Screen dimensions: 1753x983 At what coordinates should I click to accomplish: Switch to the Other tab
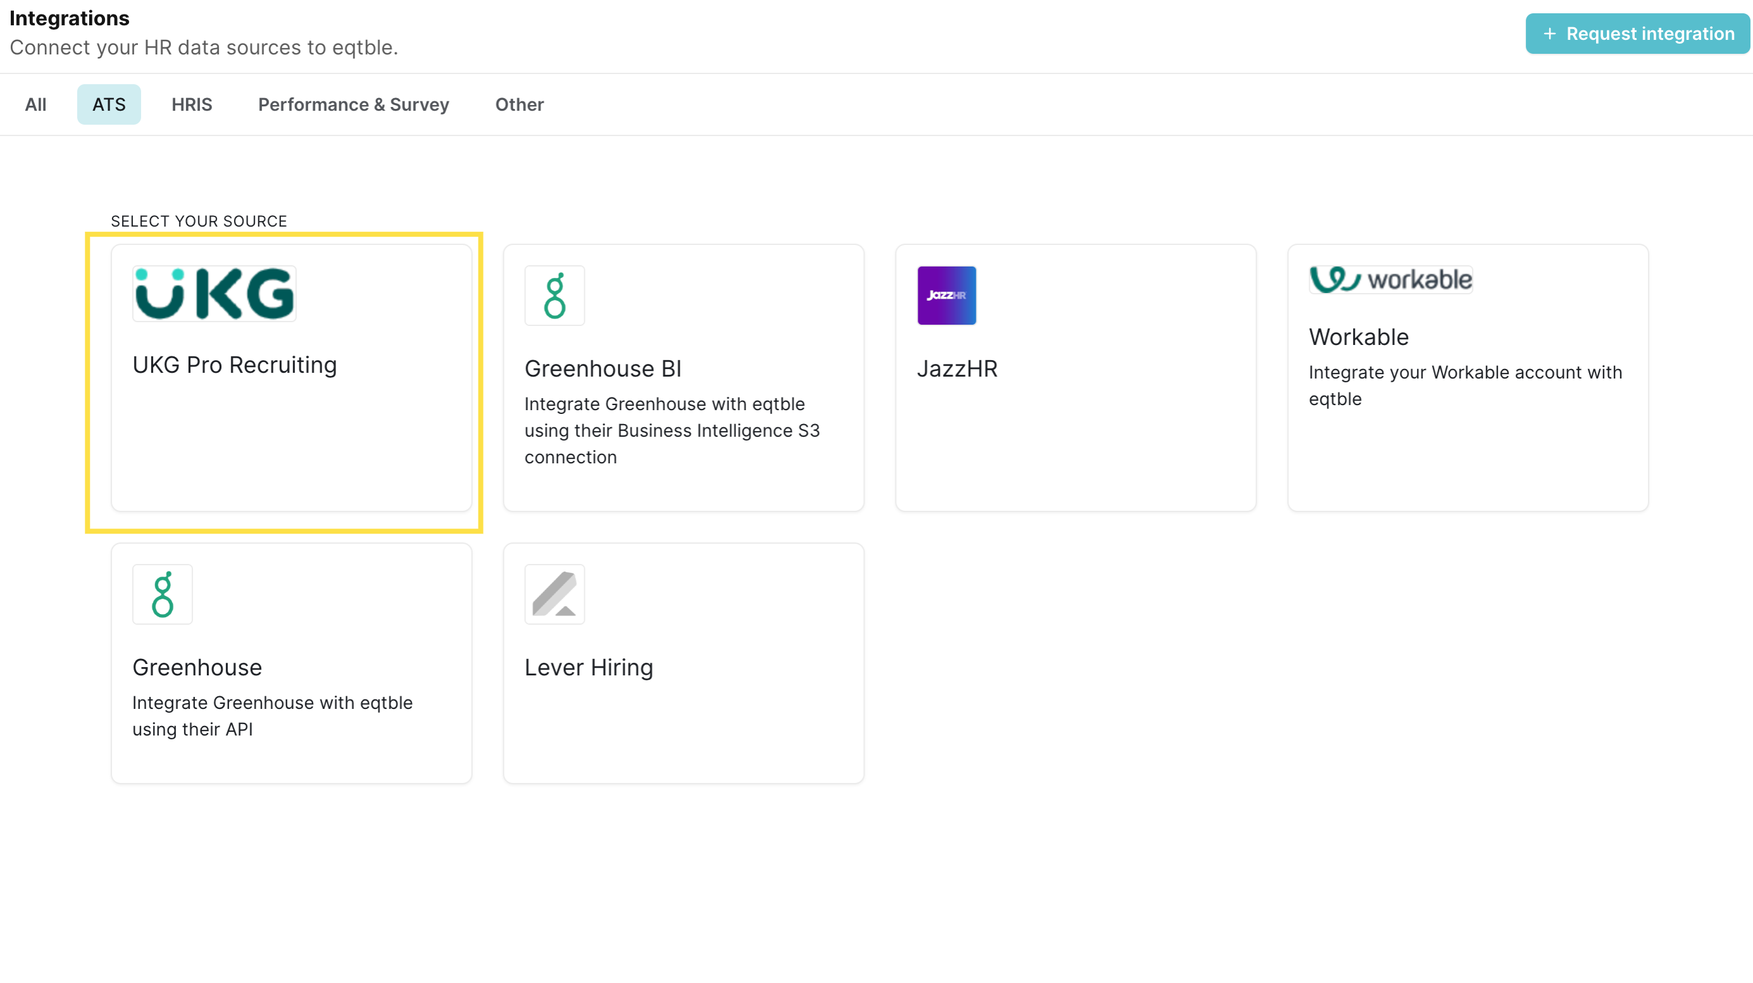click(x=519, y=104)
